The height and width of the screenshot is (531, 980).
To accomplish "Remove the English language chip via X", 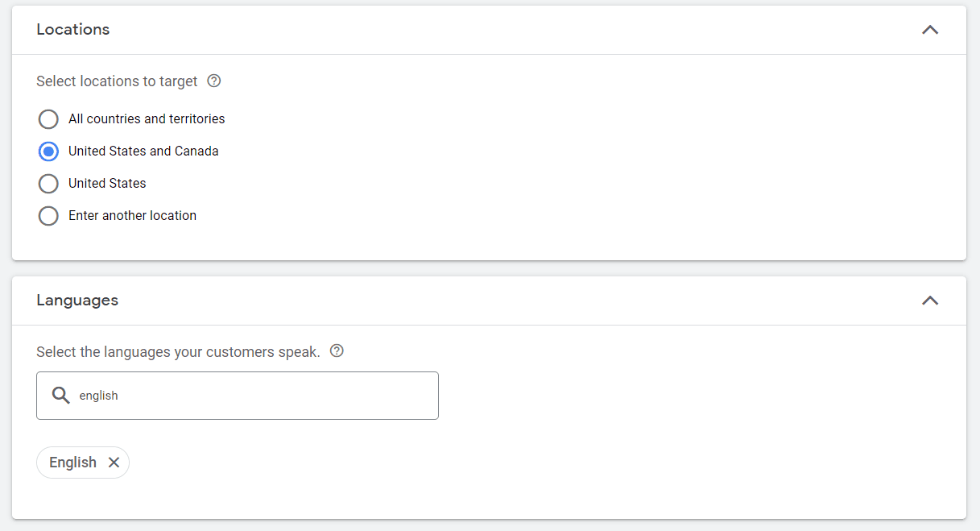I will [x=114, y=463].
